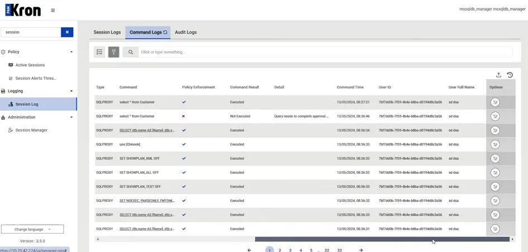Viewport: 528px width, 252px height.
Task: Click the Logging section icon
Action: click(3, 91)
